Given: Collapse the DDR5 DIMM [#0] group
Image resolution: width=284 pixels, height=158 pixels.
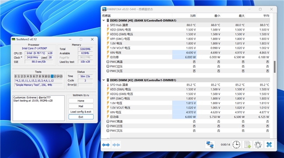Looking at the screenshot, I should [x=104, y=21].
